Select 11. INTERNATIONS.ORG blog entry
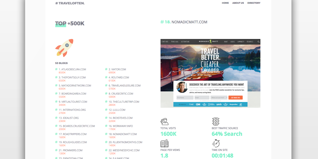Image resolution: width=318 pixels, height=159 pixels. point(72,110)
